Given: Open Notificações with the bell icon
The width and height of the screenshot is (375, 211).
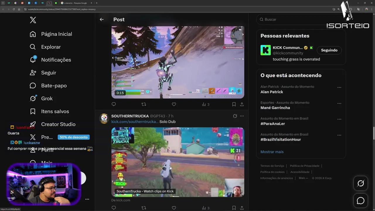Looking at the screenshot, I should point(50,60).
